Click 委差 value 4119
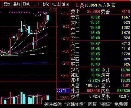The image size is (131, 108). click(x=126, y=11)
